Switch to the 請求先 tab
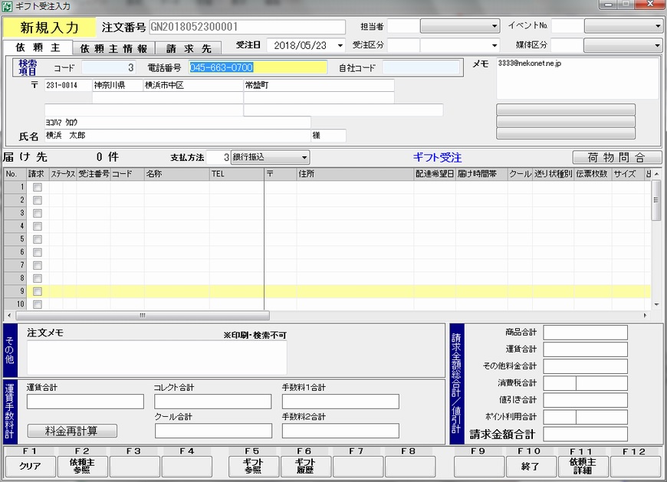Viewport: 667px width, 482px height. pyautogui.click(x=189, y=48)
